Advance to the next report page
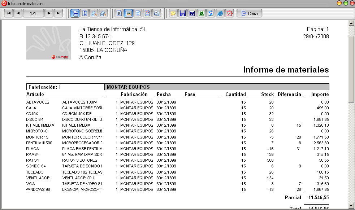355x210 pixels. point(49,13)
